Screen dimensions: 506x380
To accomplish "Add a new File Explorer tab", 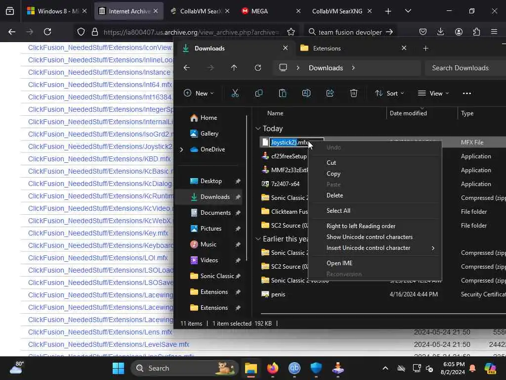I will [x=425, y=48].
